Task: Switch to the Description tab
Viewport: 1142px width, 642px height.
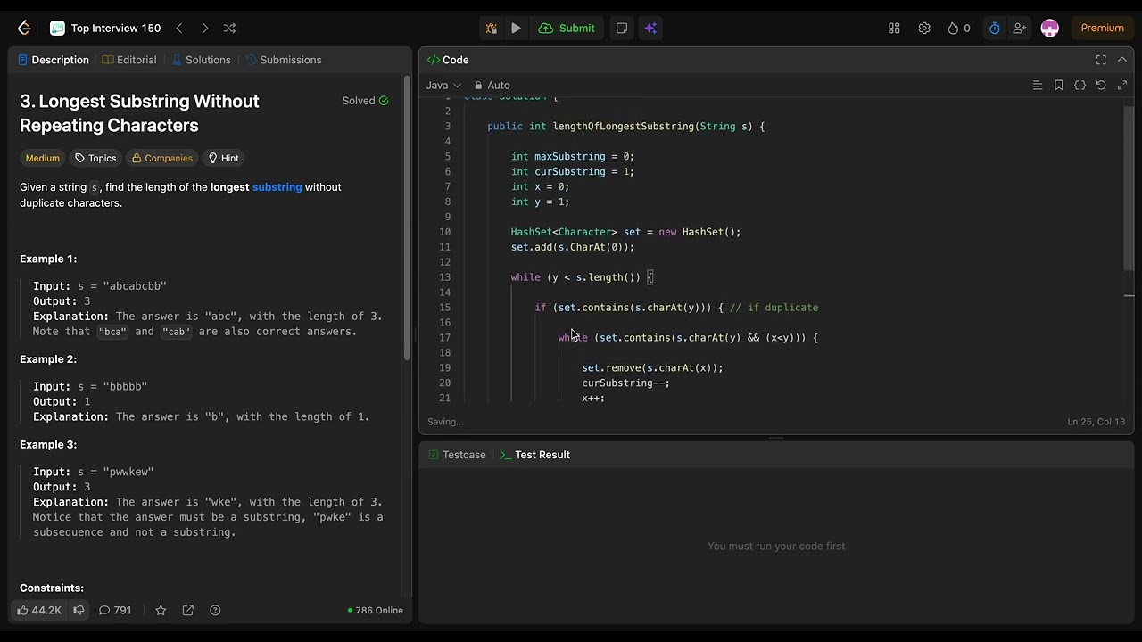Action: (54, 60)
